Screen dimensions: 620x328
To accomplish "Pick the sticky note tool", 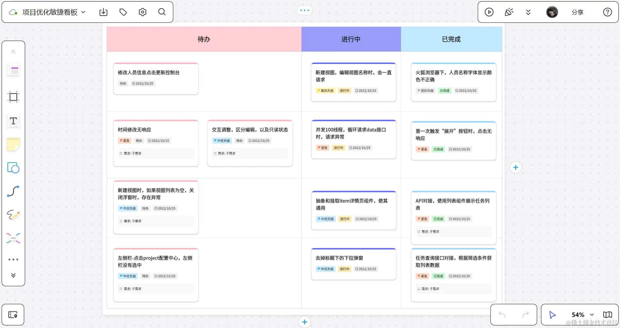I will 13,144.
